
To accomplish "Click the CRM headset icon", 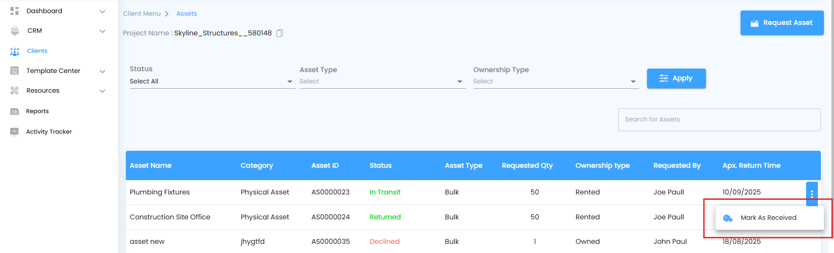I will (15, 31).
